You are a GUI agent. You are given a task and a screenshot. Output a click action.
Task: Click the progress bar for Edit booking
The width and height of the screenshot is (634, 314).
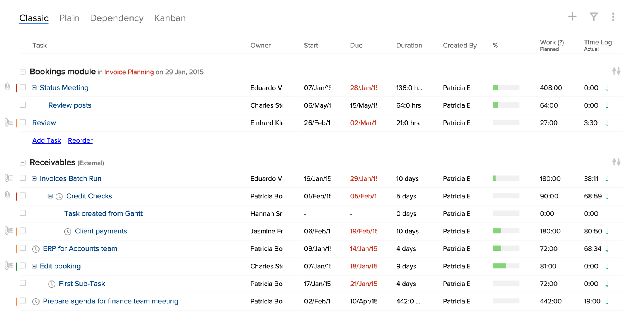coord(506,266)
